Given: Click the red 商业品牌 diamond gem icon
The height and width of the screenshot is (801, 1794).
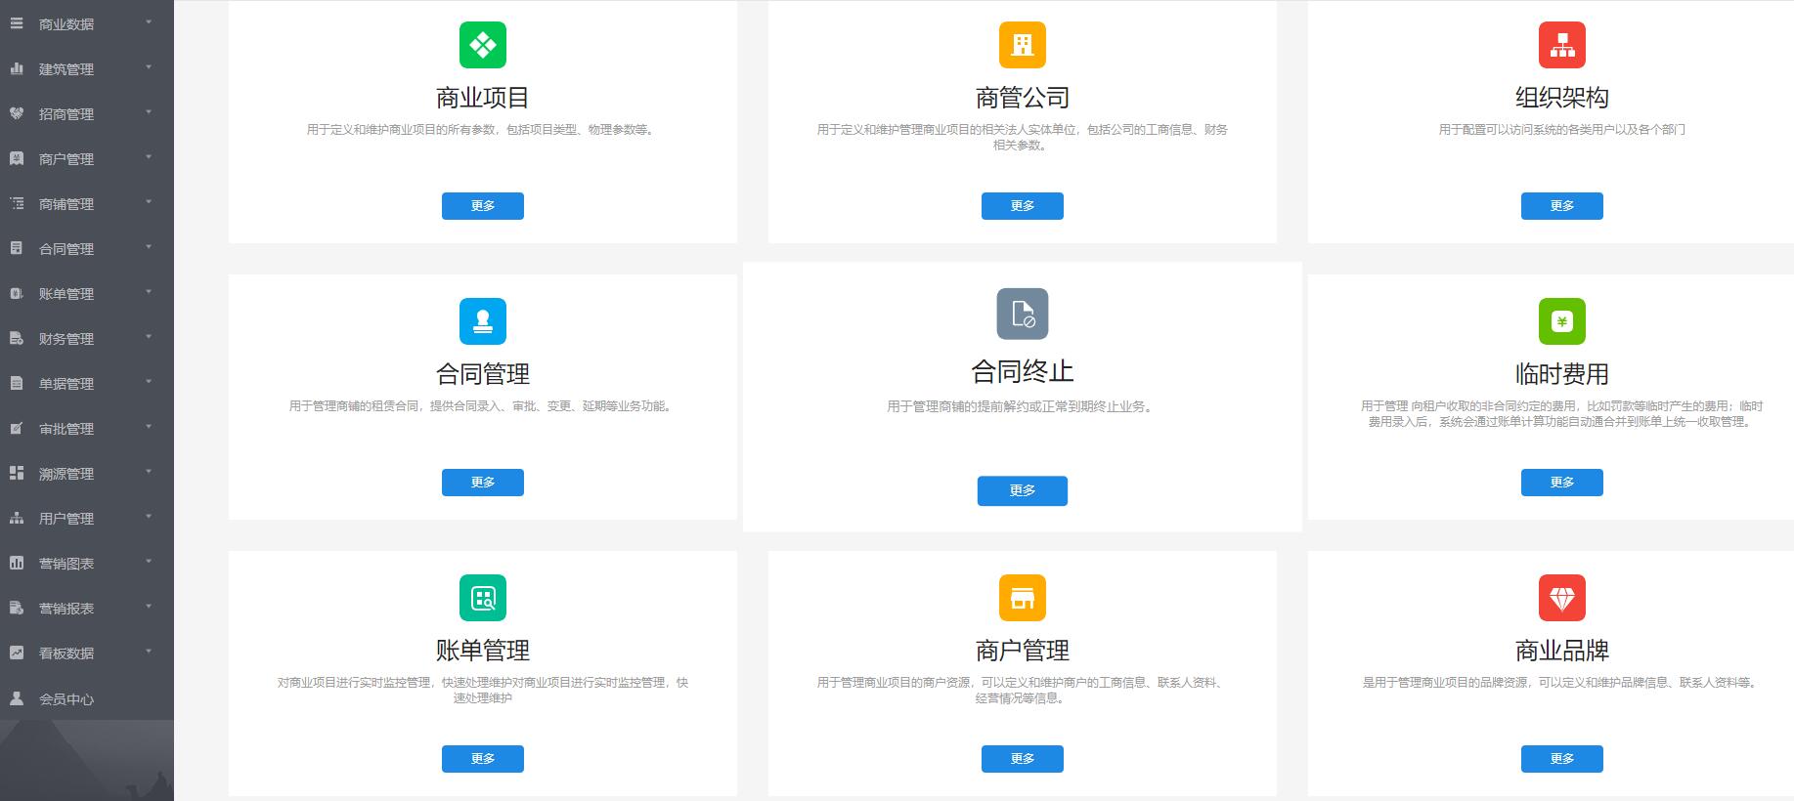Looking at the screenshot, I should click(x=1562, y=598).
